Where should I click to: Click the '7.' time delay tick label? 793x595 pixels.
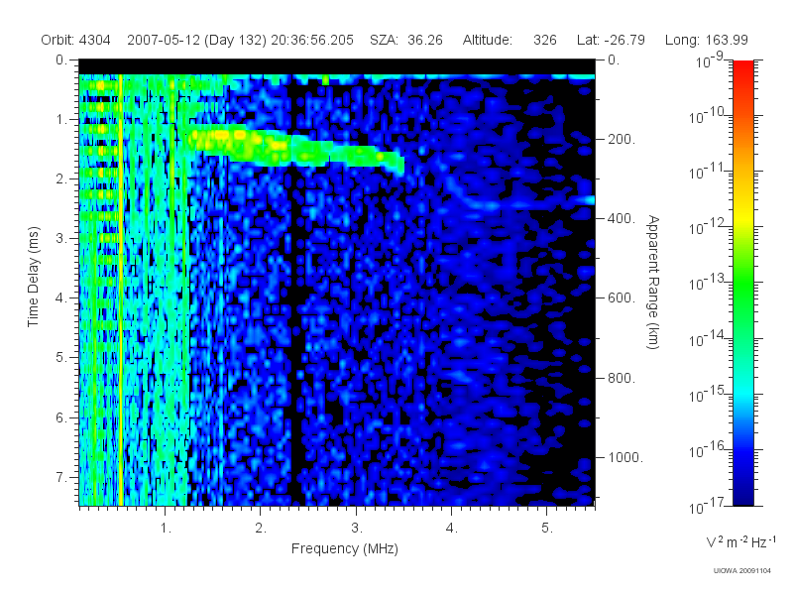click(61, 477)
